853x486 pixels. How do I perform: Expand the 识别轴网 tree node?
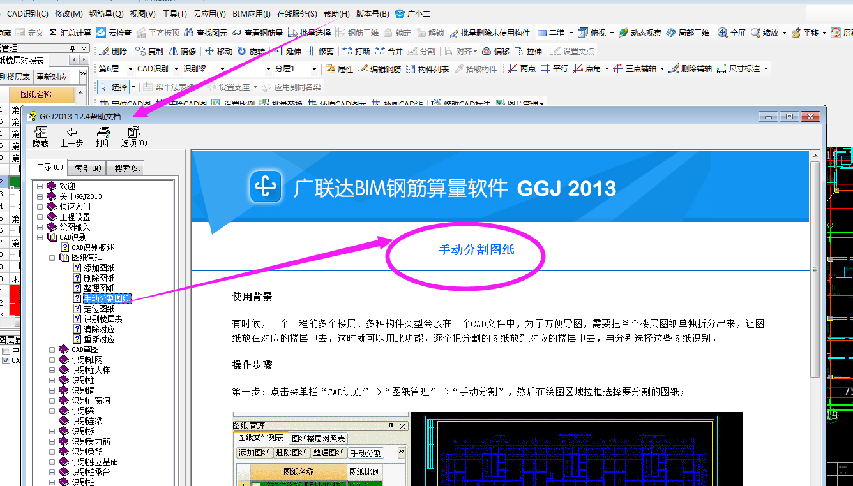52,360
